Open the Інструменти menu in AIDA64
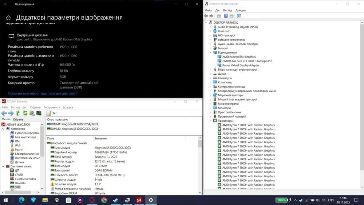 (52, 107)
